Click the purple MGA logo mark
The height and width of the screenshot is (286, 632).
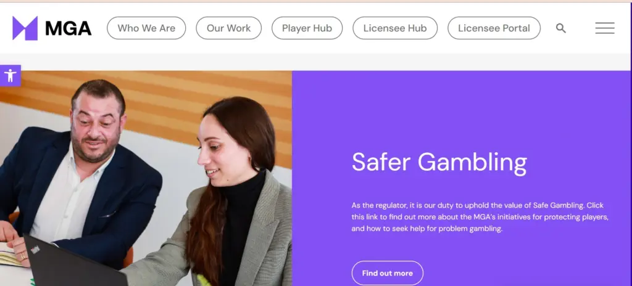(x=25, y=28)
